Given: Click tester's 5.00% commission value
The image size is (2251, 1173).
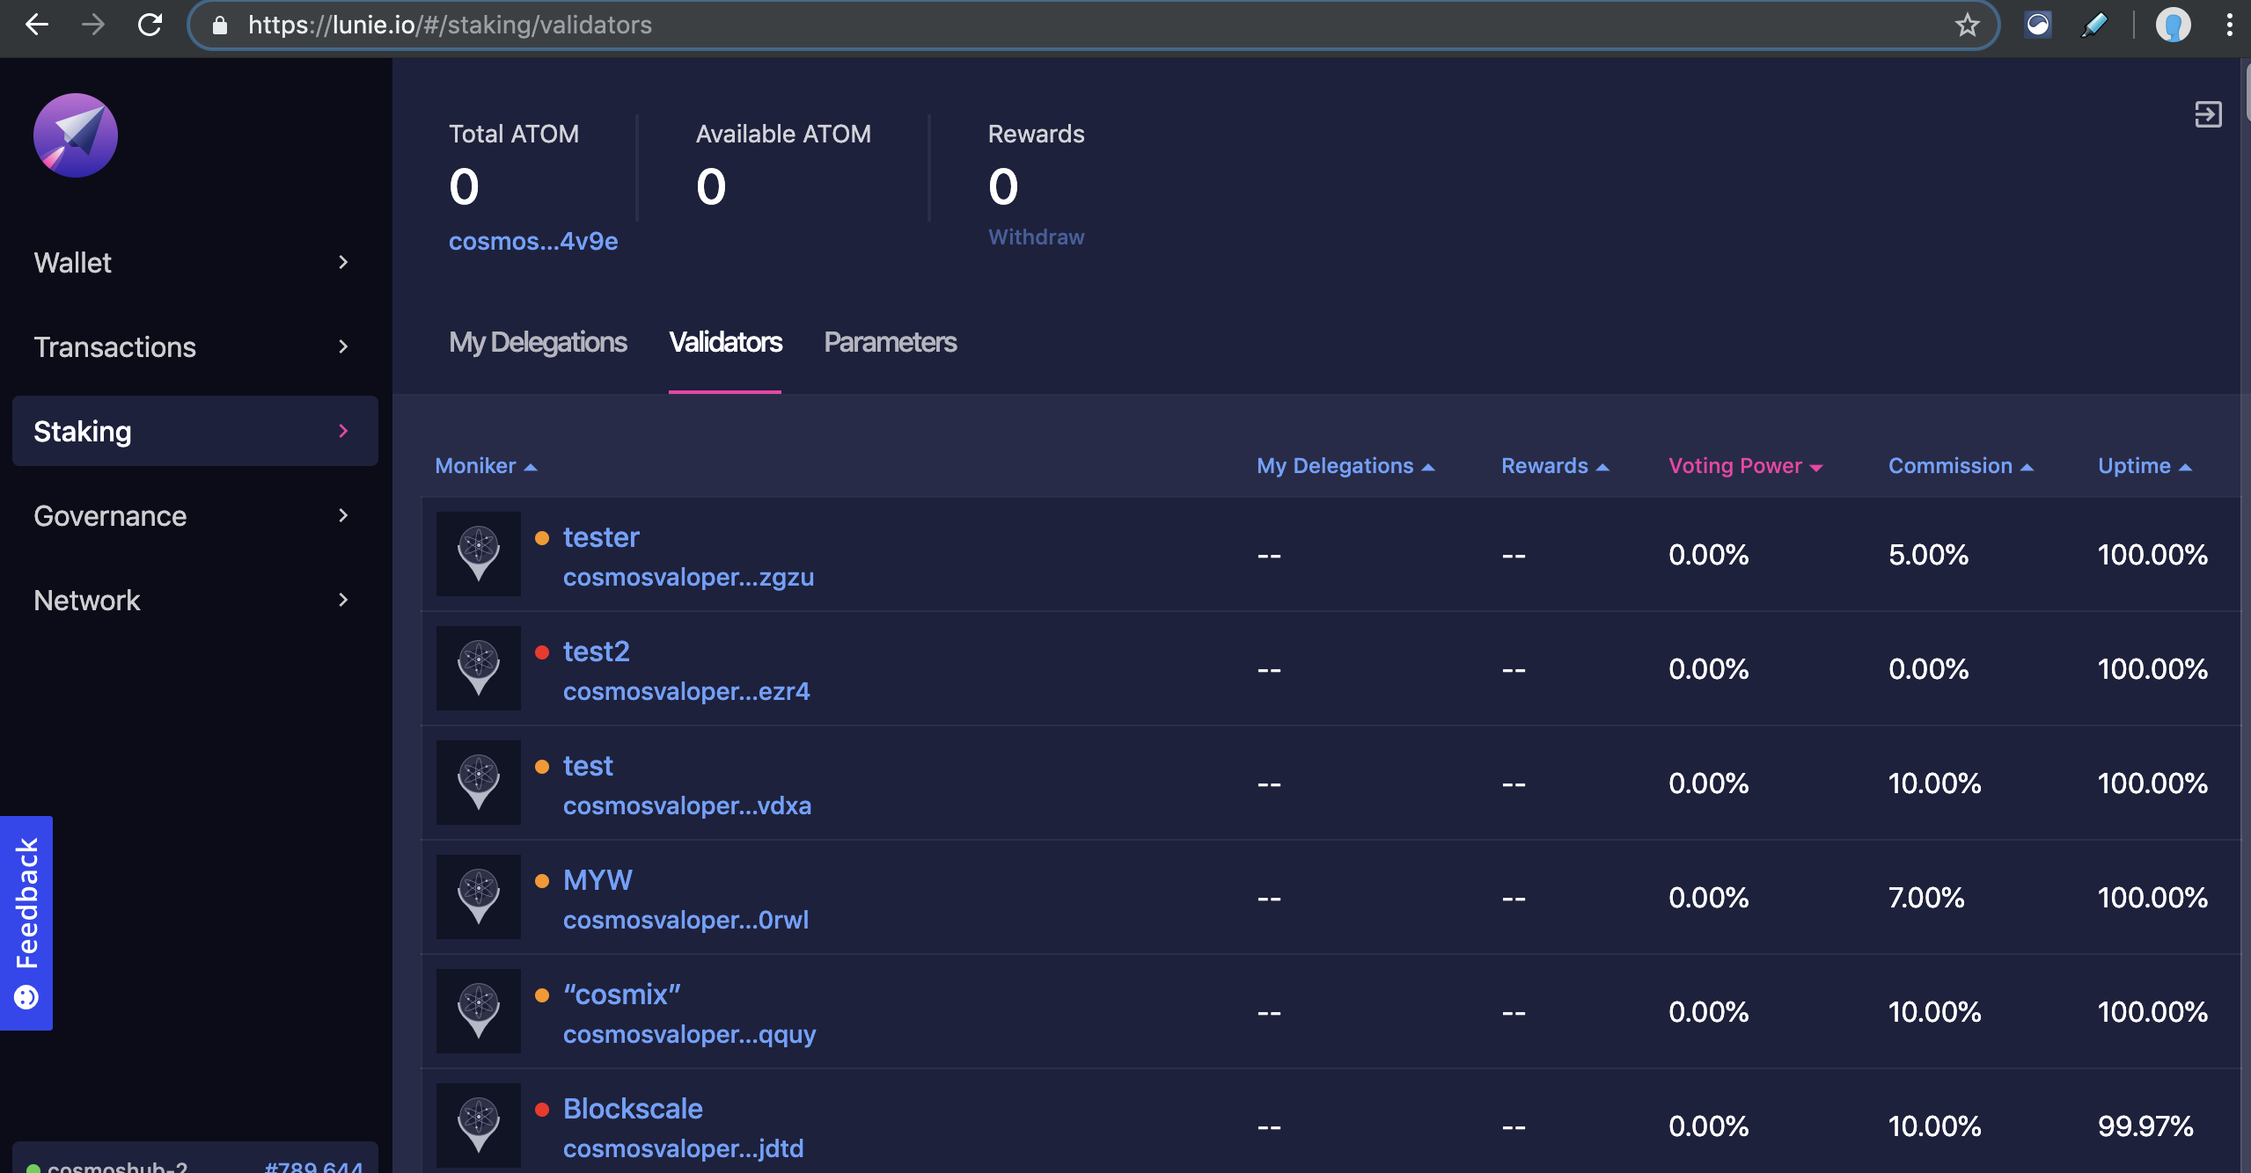Looking at the screenshot, I should tap(1928, 554).
